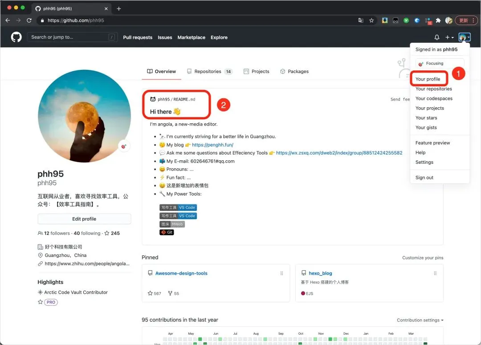The height and width of the screenshot is (345, 481).
Task: Open the 55 forks of Awesome-design-tools
Action: pos(173,293)
